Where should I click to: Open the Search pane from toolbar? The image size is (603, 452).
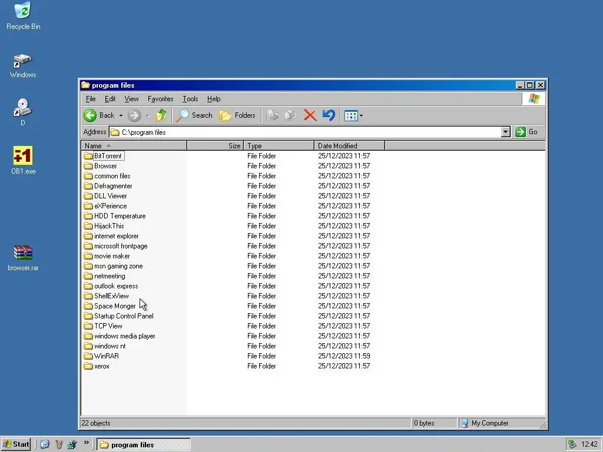click(x=194, y=115)
